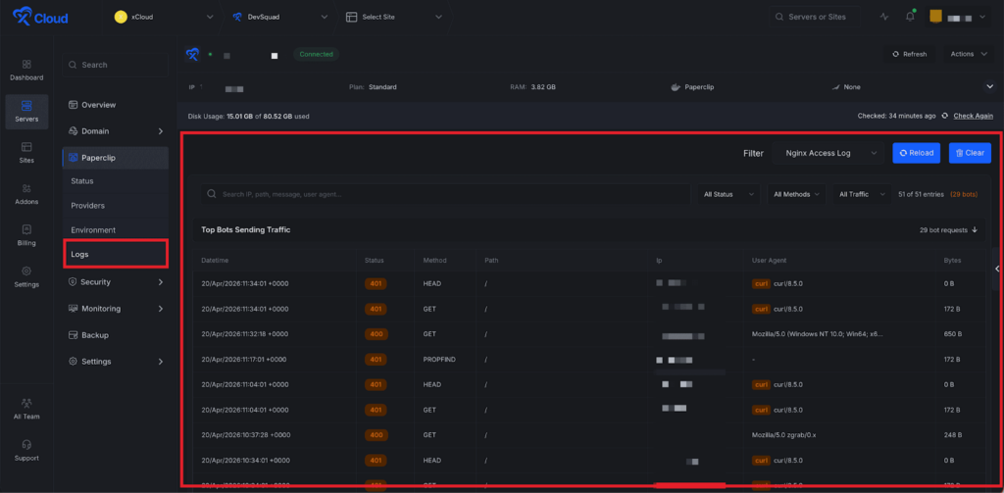Open the Dashboard sidebar icon
This screenshot has height=493, width=1004.
tap(26, 70)
